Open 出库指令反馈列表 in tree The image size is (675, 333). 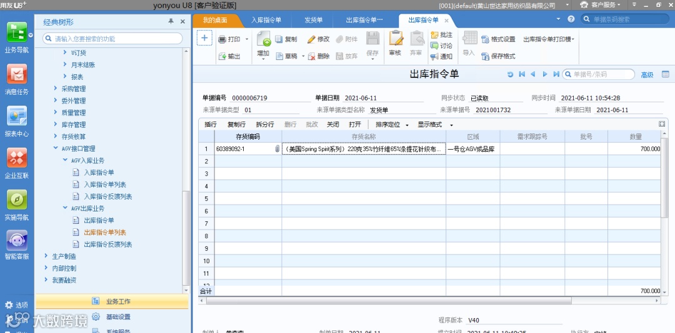[x=107, y=244]
